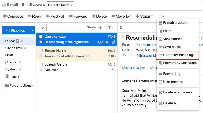Toggle star on Joseph Garcia Quotation email
Screen dimensions: 203x113
coord(41,70)
